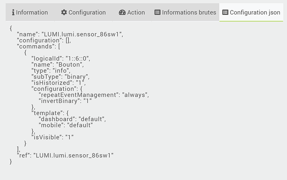Click the "subType": "binary" line
Screen dimensions: 287x180
pyautogui.click(x=60, y=77)
